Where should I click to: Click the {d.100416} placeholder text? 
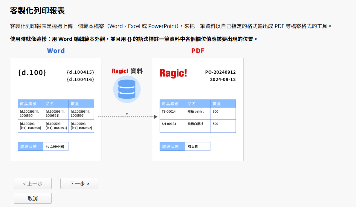[x=80, y=79]
